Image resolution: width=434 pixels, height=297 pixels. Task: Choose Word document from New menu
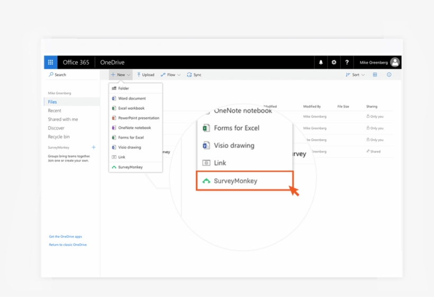click(x=132, y=98)
